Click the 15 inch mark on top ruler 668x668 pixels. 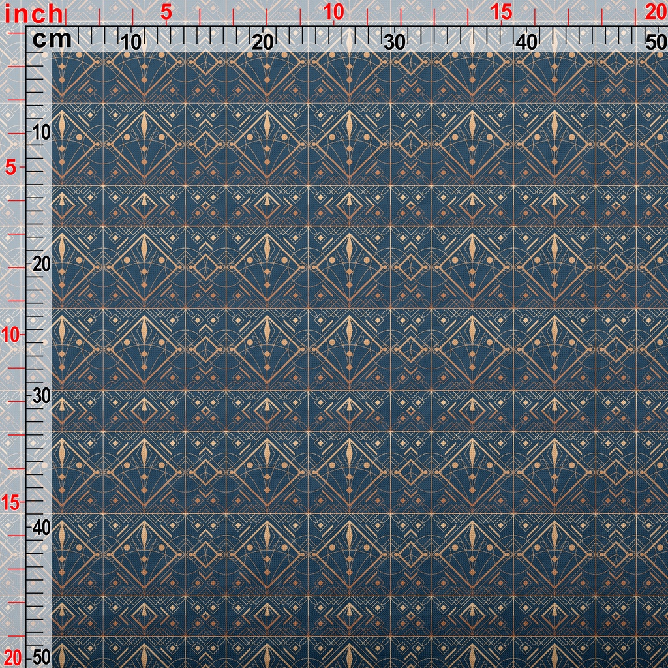click(x=502, y=12)
